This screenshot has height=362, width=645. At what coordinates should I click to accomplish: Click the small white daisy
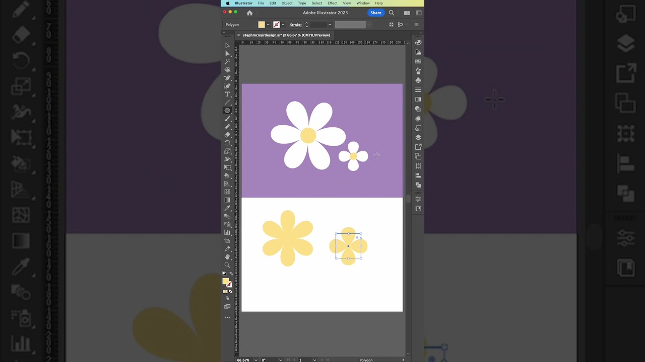(x=353, y=156)
